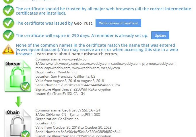Select Organization: GeoTrust Inc. line
The width and height of the screenshot is (196, 137).
click(x=57, y=119)
